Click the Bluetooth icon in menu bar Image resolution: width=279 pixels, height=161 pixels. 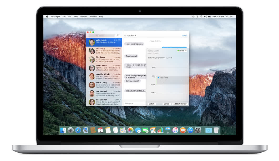pos(197,17)
